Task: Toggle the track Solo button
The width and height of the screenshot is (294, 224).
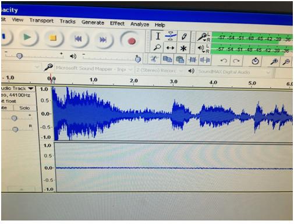Action: [x=24, y=108]
